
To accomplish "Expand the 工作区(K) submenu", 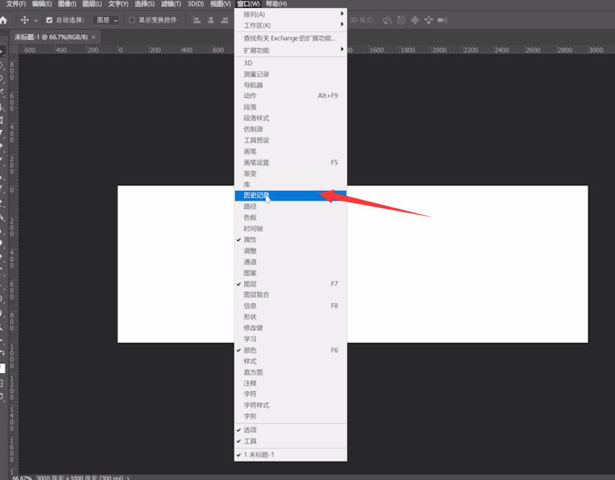I will [x=290, y=26].
